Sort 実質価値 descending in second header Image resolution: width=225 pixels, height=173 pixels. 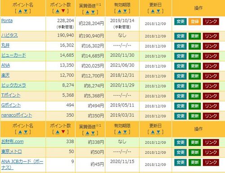tap(93, 133)
